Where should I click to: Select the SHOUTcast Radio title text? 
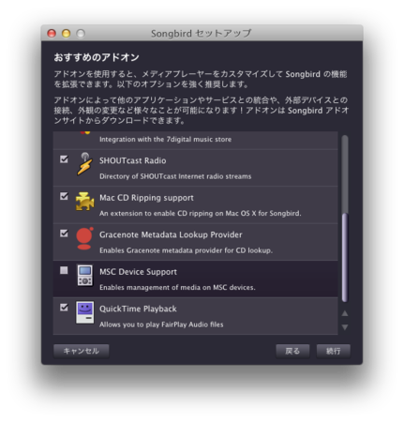(133, 160)
